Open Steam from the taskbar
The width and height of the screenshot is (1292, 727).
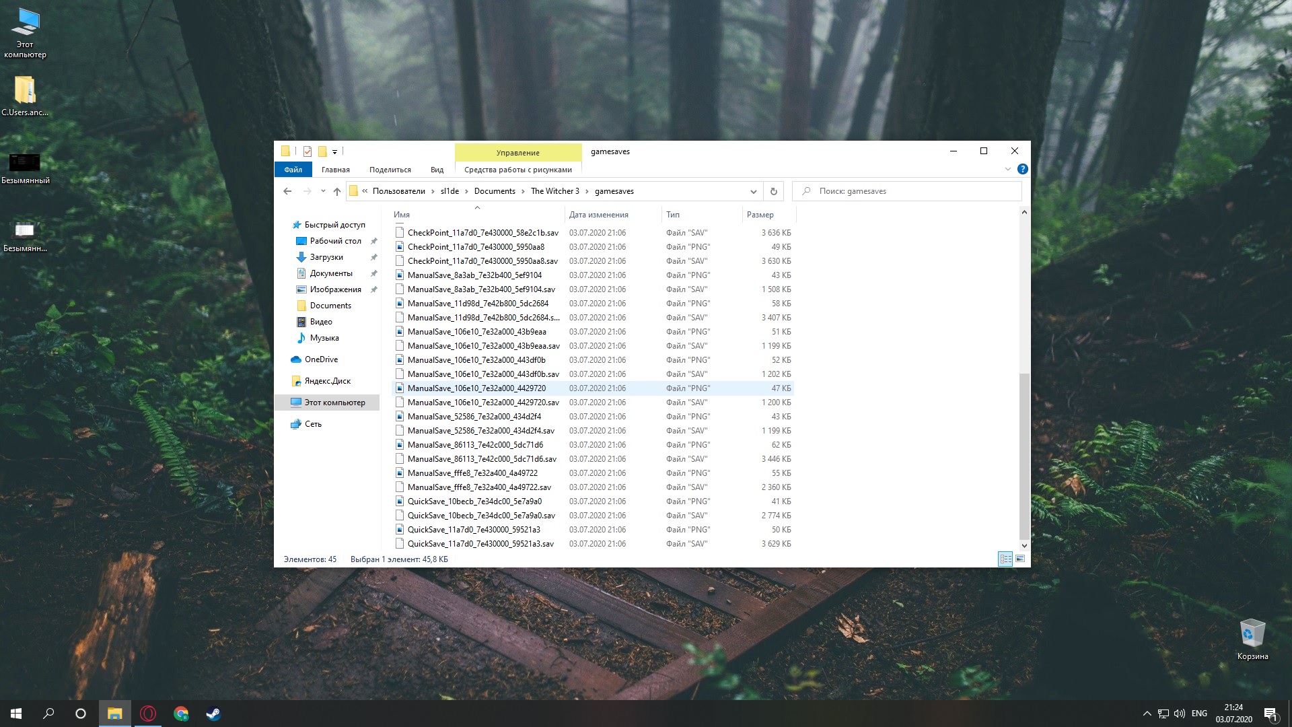213,714
